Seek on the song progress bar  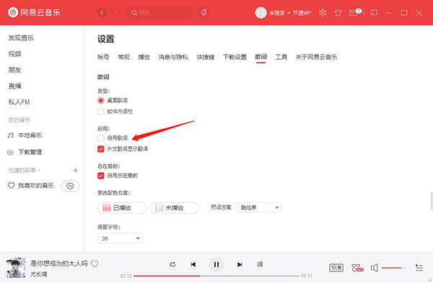216,276
